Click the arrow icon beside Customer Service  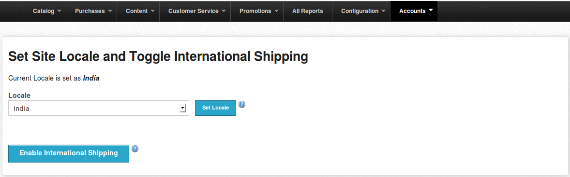[x=224, y=11]
